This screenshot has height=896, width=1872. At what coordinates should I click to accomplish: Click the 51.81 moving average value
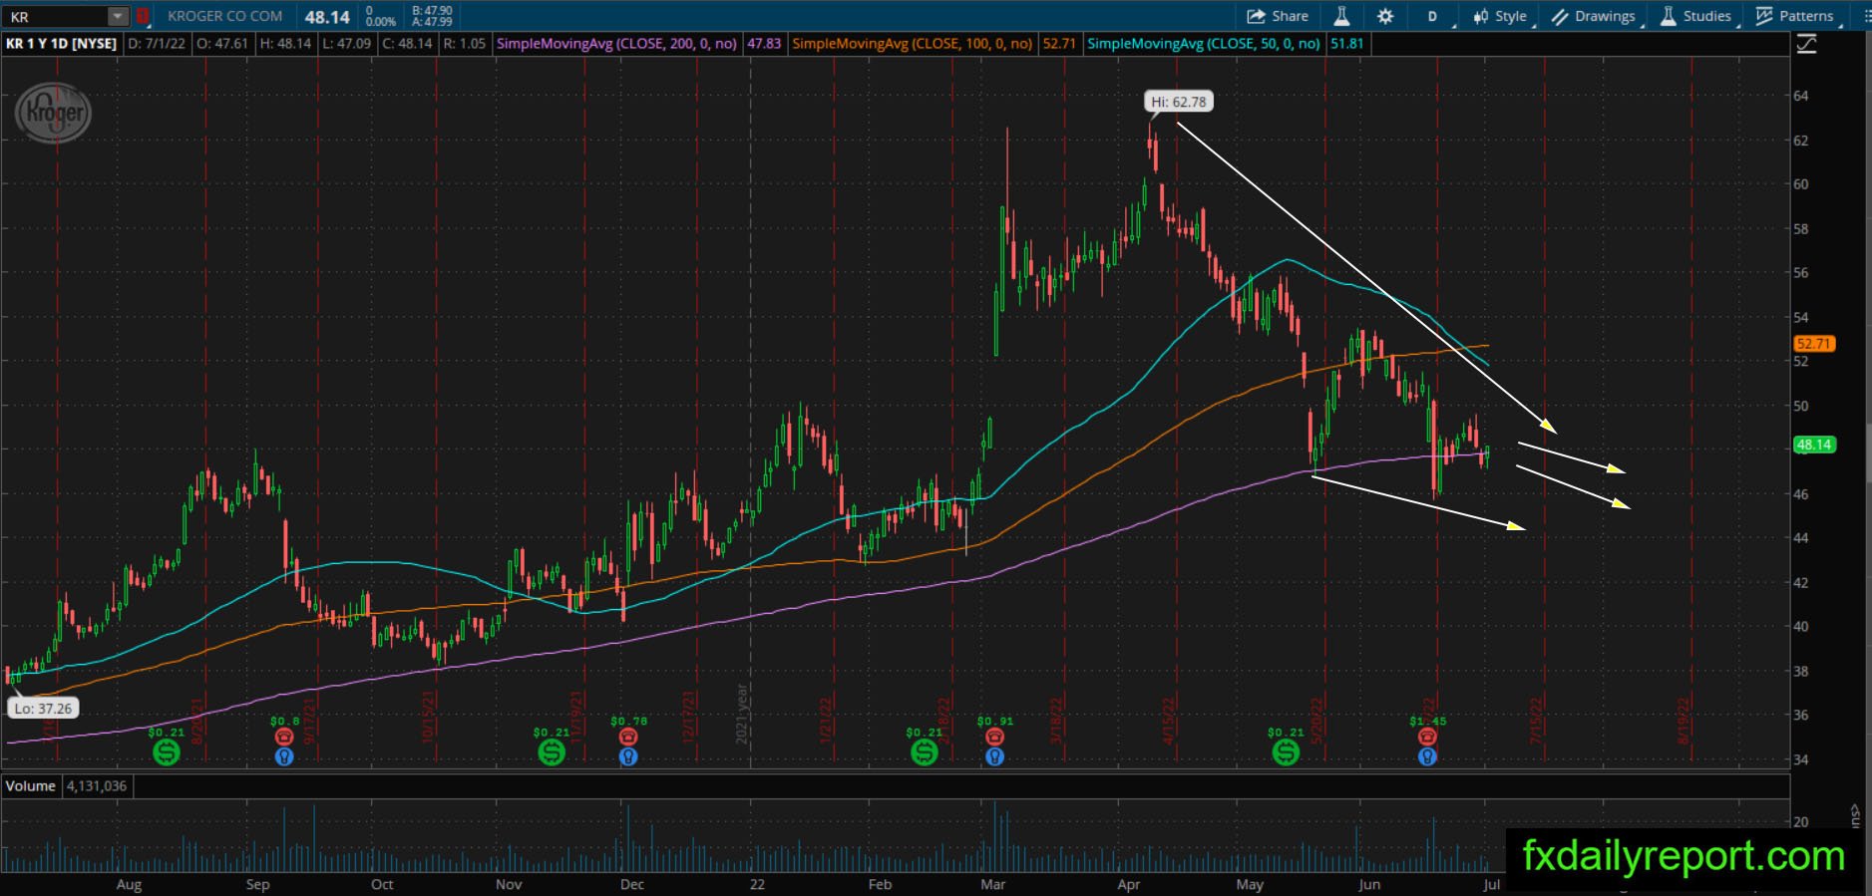point(1347,44)
